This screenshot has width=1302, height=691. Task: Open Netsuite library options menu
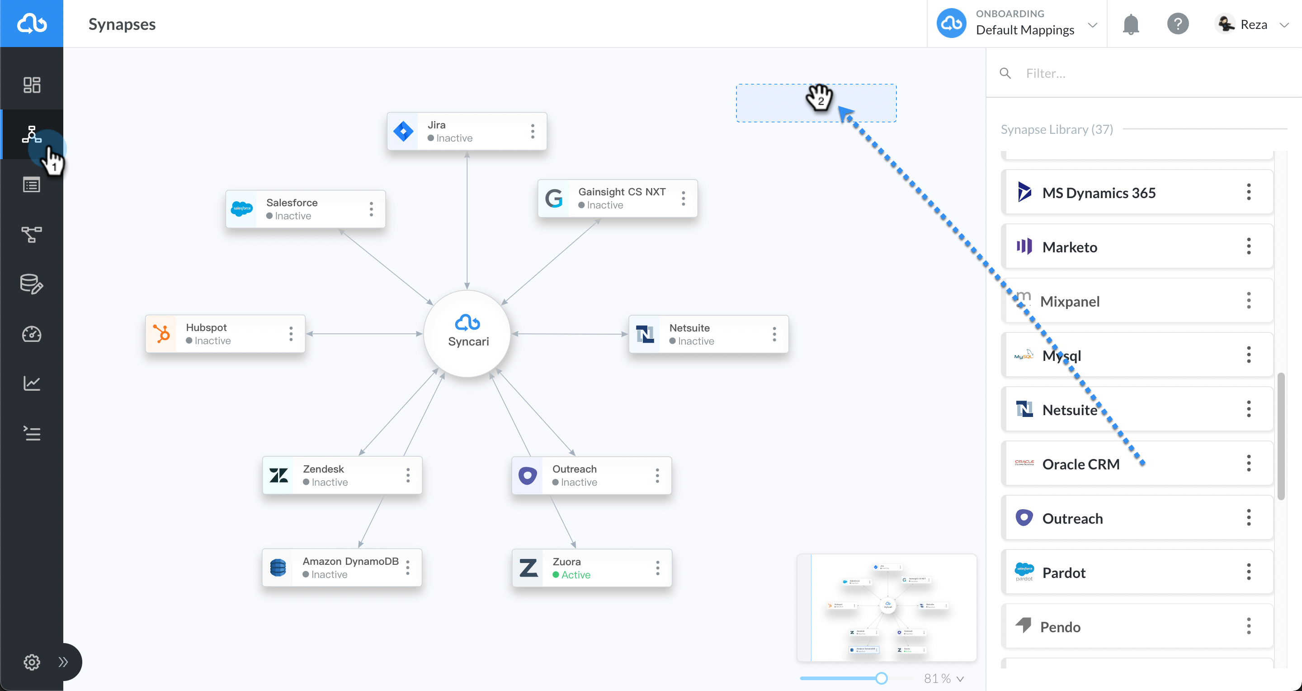click(1248, 409)
